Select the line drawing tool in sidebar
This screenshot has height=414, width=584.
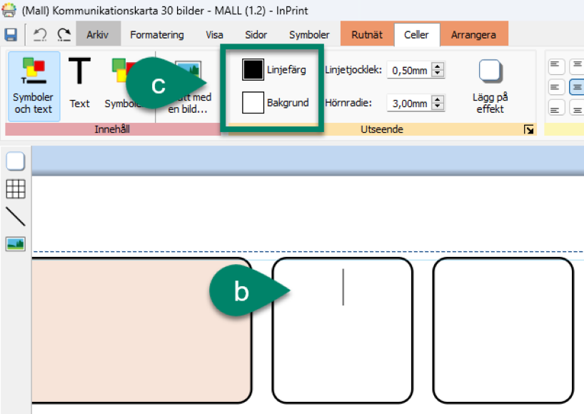(16, 216)
